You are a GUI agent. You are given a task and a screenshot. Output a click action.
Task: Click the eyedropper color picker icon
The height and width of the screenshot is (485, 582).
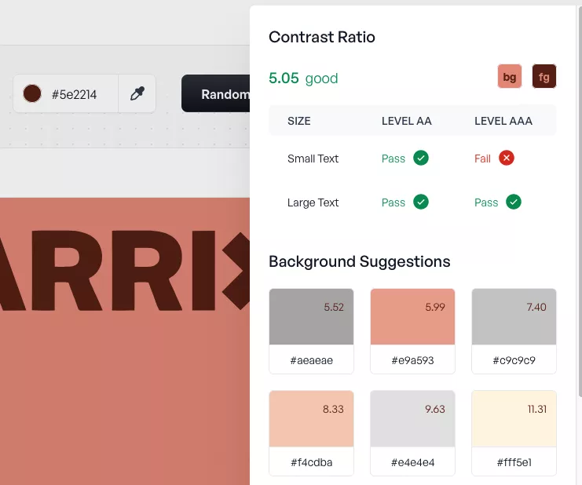tap(137, 93)
